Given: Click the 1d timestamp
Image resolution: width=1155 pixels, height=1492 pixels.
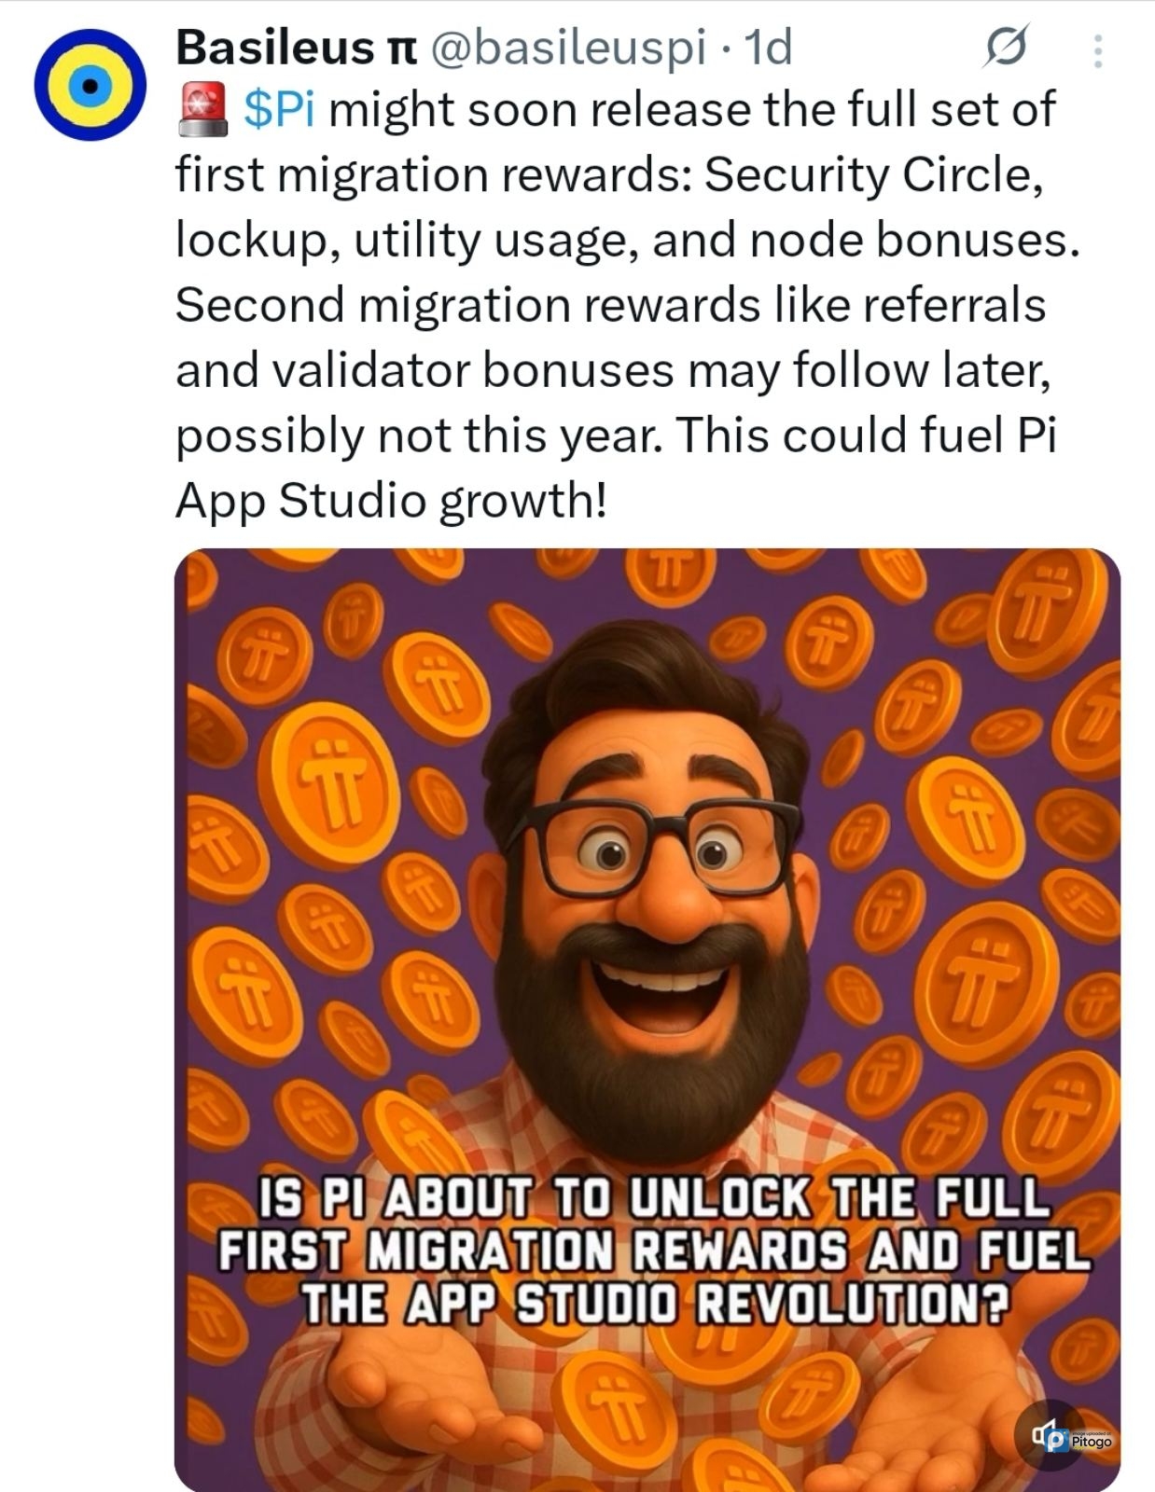Looking at the screenshot, I should (x=765, y=47).
